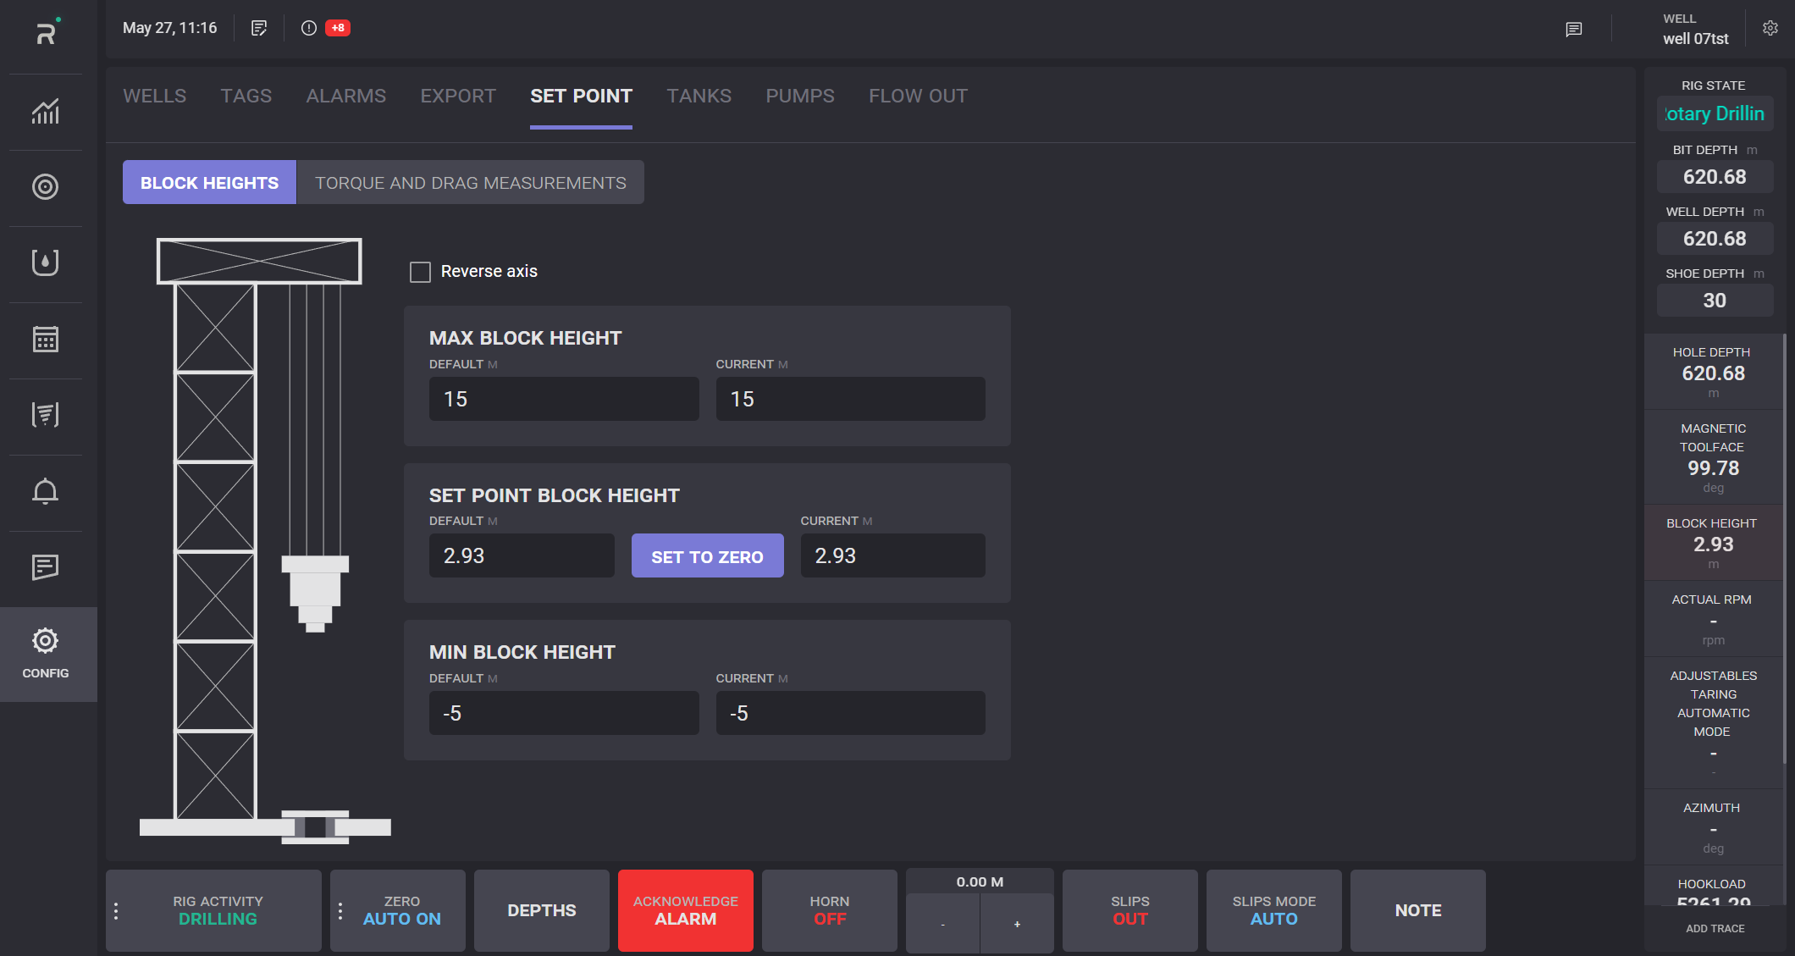Open the charts icon in left sidebar

46,112
